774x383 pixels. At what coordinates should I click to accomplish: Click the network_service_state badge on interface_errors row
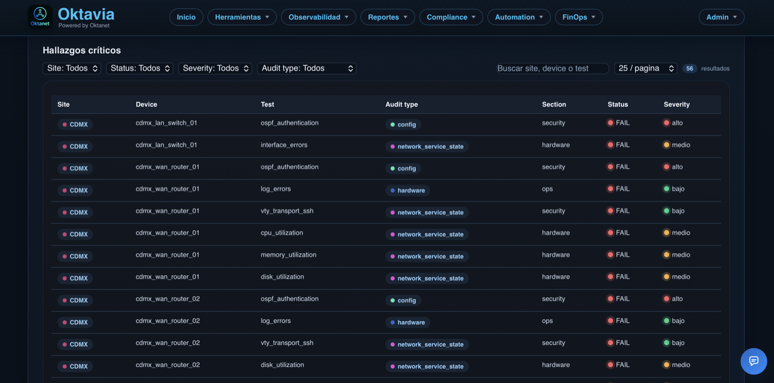[426, 146]
